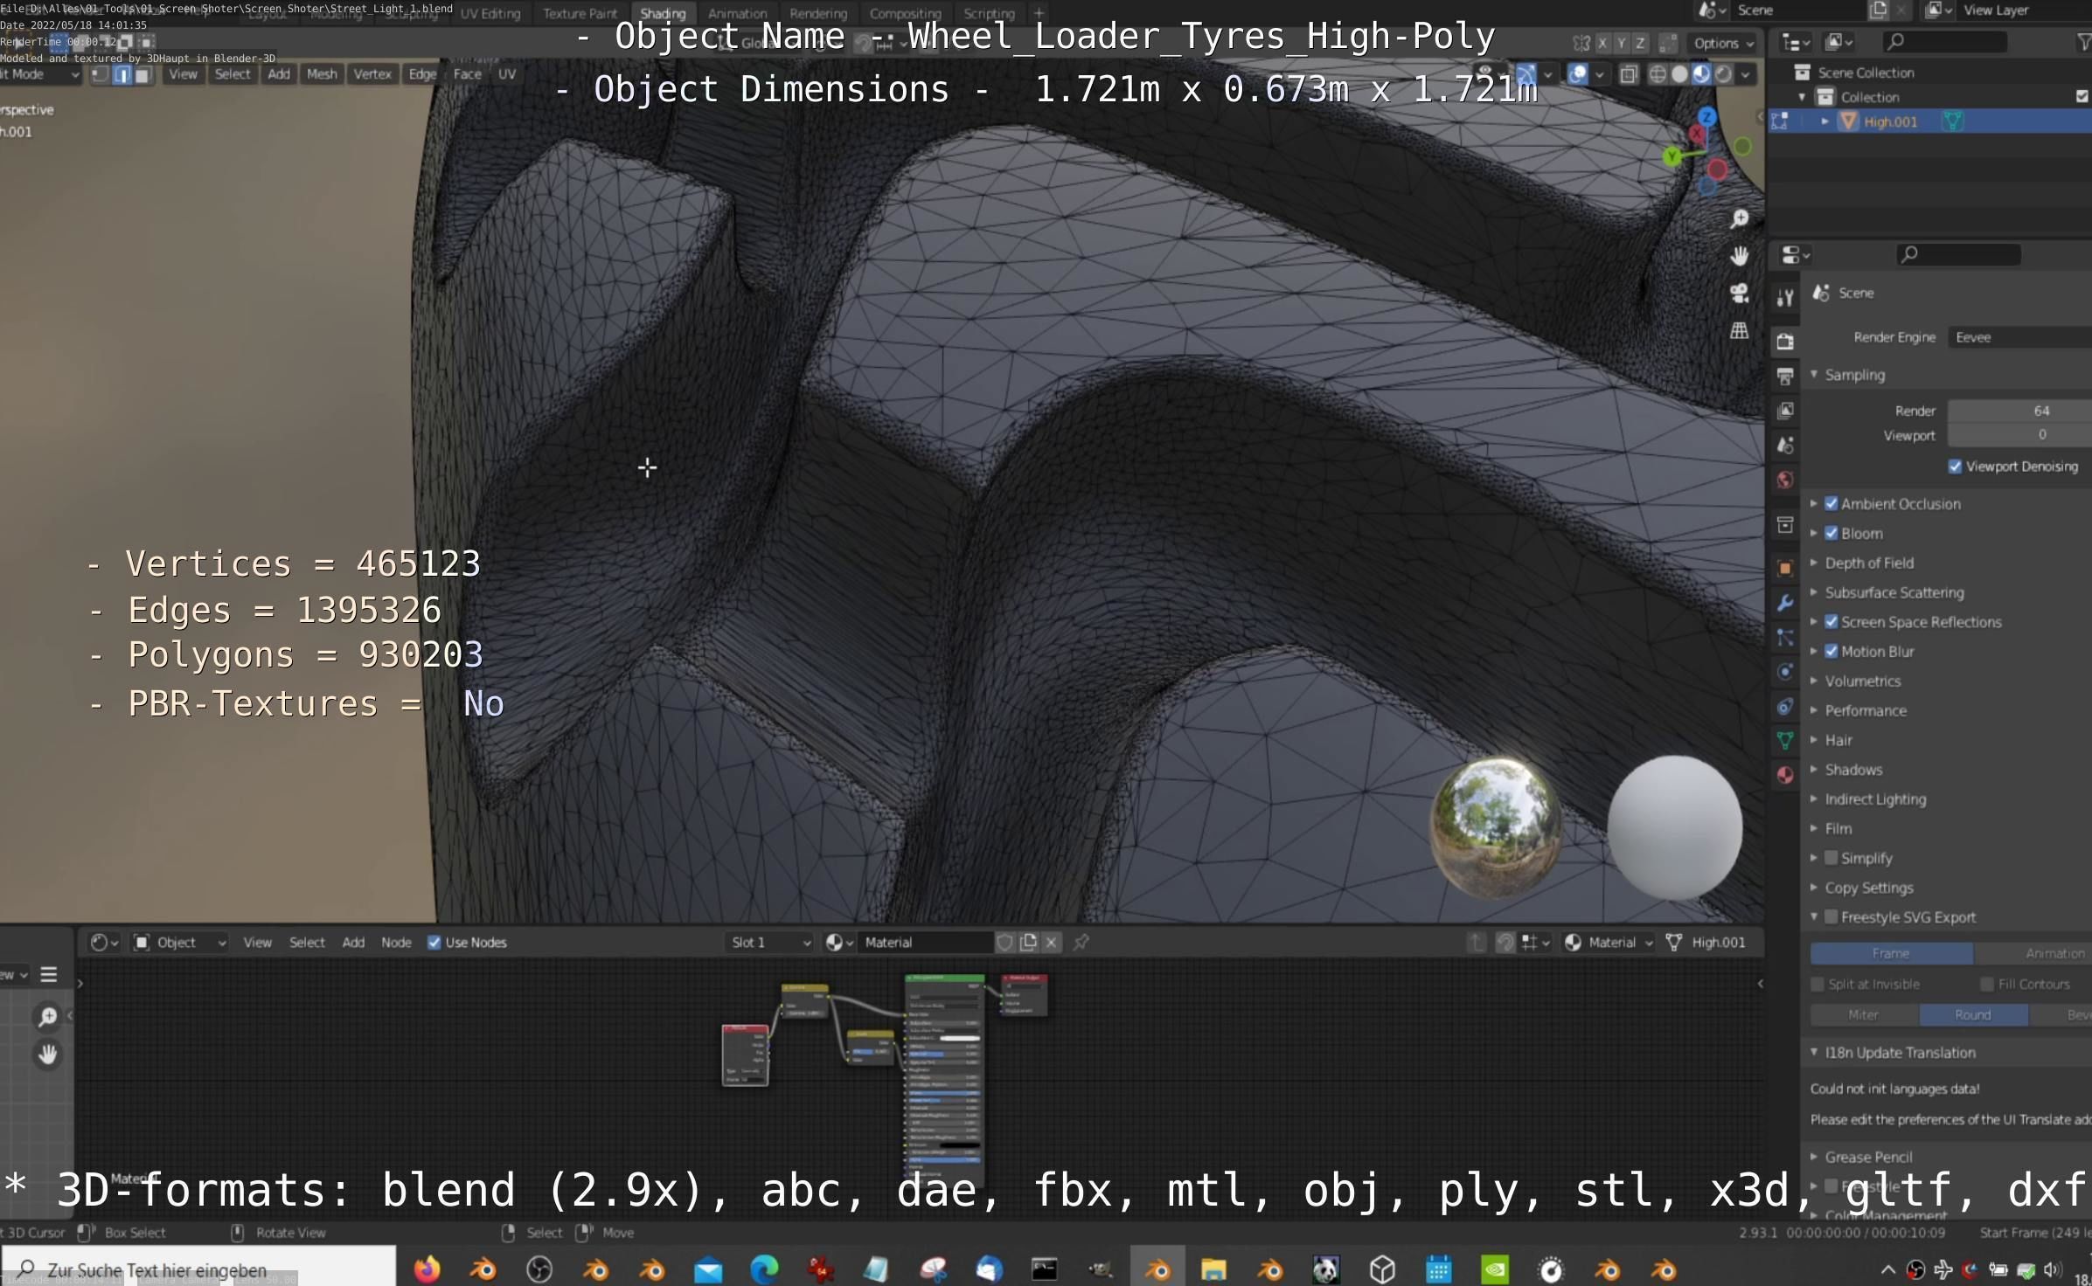The width and height of the screenshot is (2092, 1286).
Task: Switch to orthographic grid view icon
Action: [x=1739, y=331]
